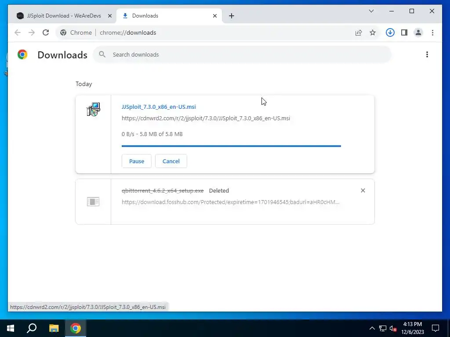Viewport: 450px width, 337px height.
Task: Click the Today date heading
Action: click(x=84, y=84)
